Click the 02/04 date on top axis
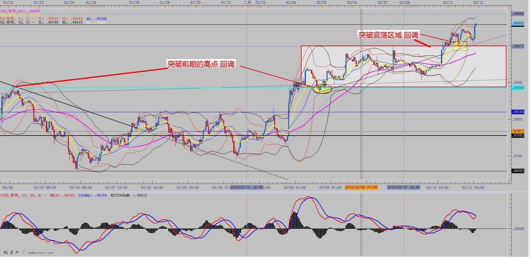 coord(291,2)
